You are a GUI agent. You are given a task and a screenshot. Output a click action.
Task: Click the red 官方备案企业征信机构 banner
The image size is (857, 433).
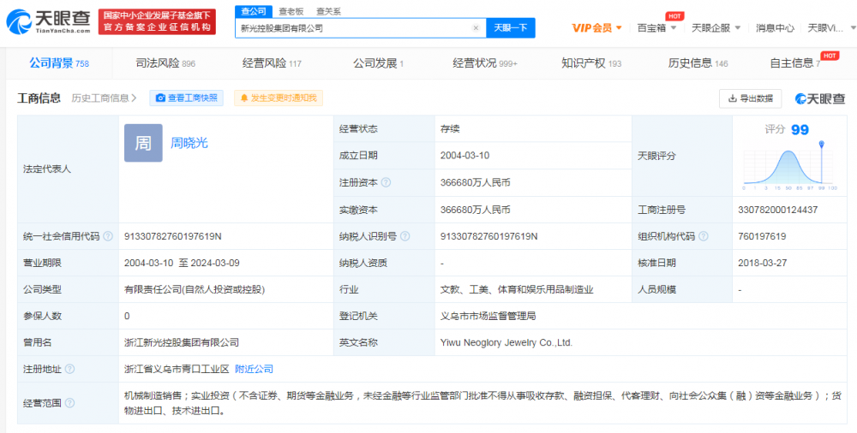click(x=157, y=22)
